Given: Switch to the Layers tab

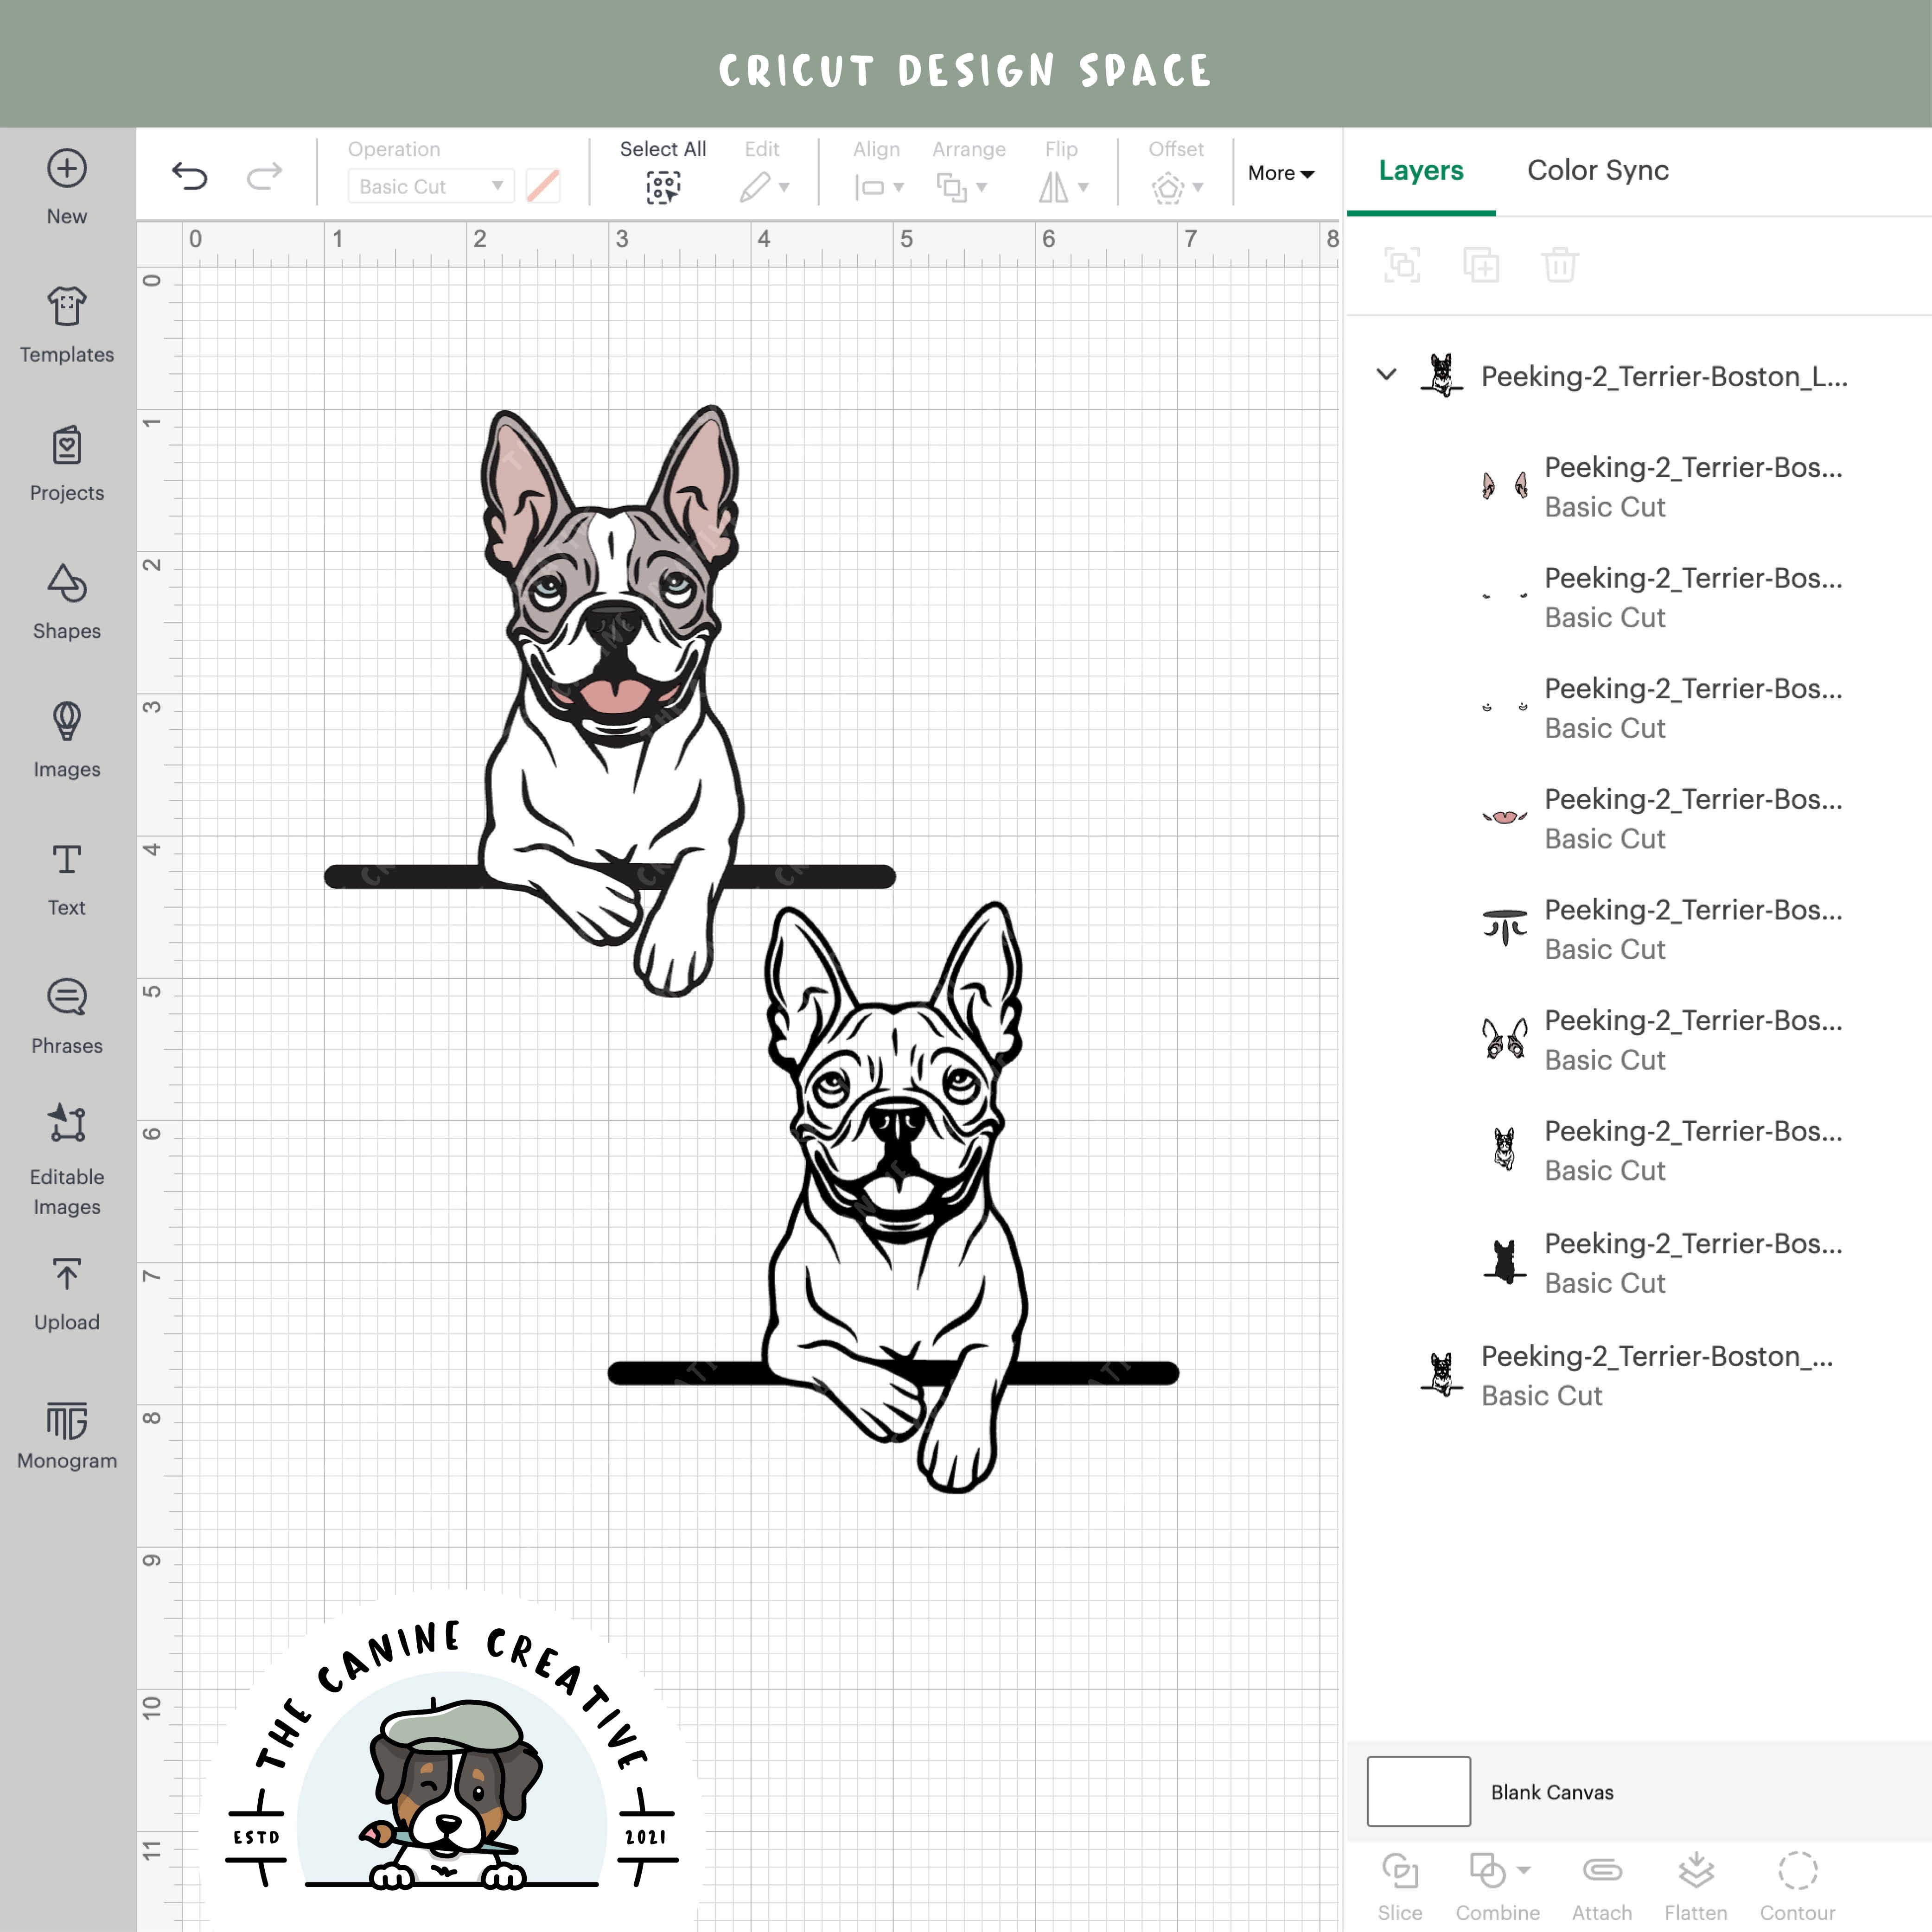Looking at the screenshot, I should 1420,170.
